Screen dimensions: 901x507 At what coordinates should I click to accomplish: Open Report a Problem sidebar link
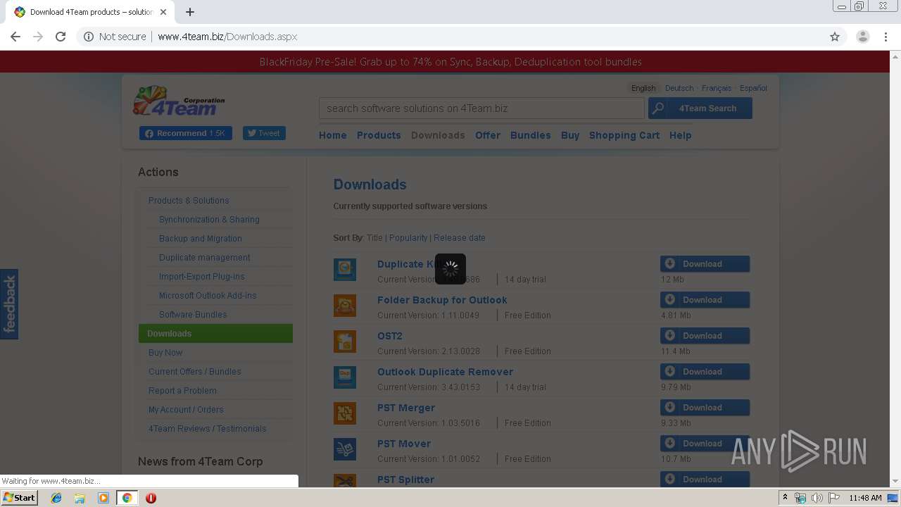(x=182, y=391)
